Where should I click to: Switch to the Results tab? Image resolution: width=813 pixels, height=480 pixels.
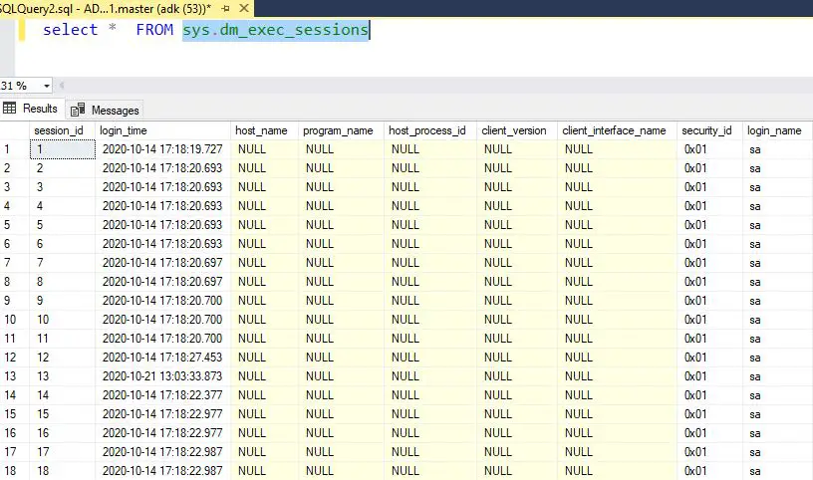[32, 109]
